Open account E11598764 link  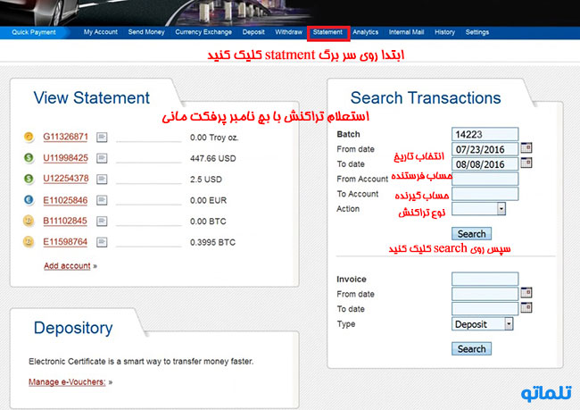click(65, 242)
